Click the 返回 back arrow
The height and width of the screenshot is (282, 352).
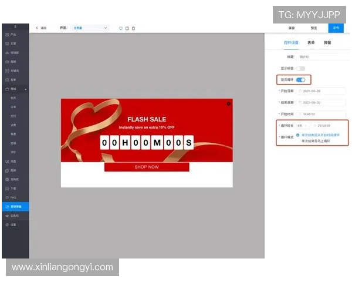point(37,28)
